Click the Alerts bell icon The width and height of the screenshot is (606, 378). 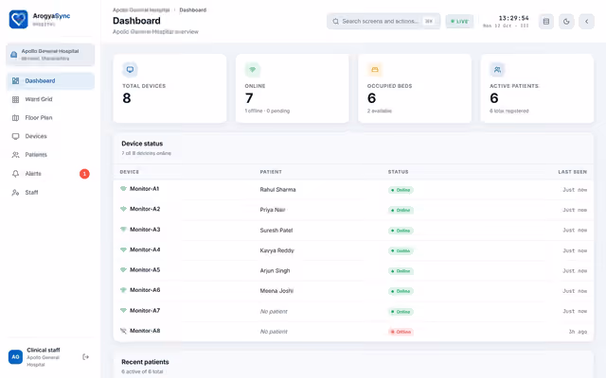click(15, 174)
